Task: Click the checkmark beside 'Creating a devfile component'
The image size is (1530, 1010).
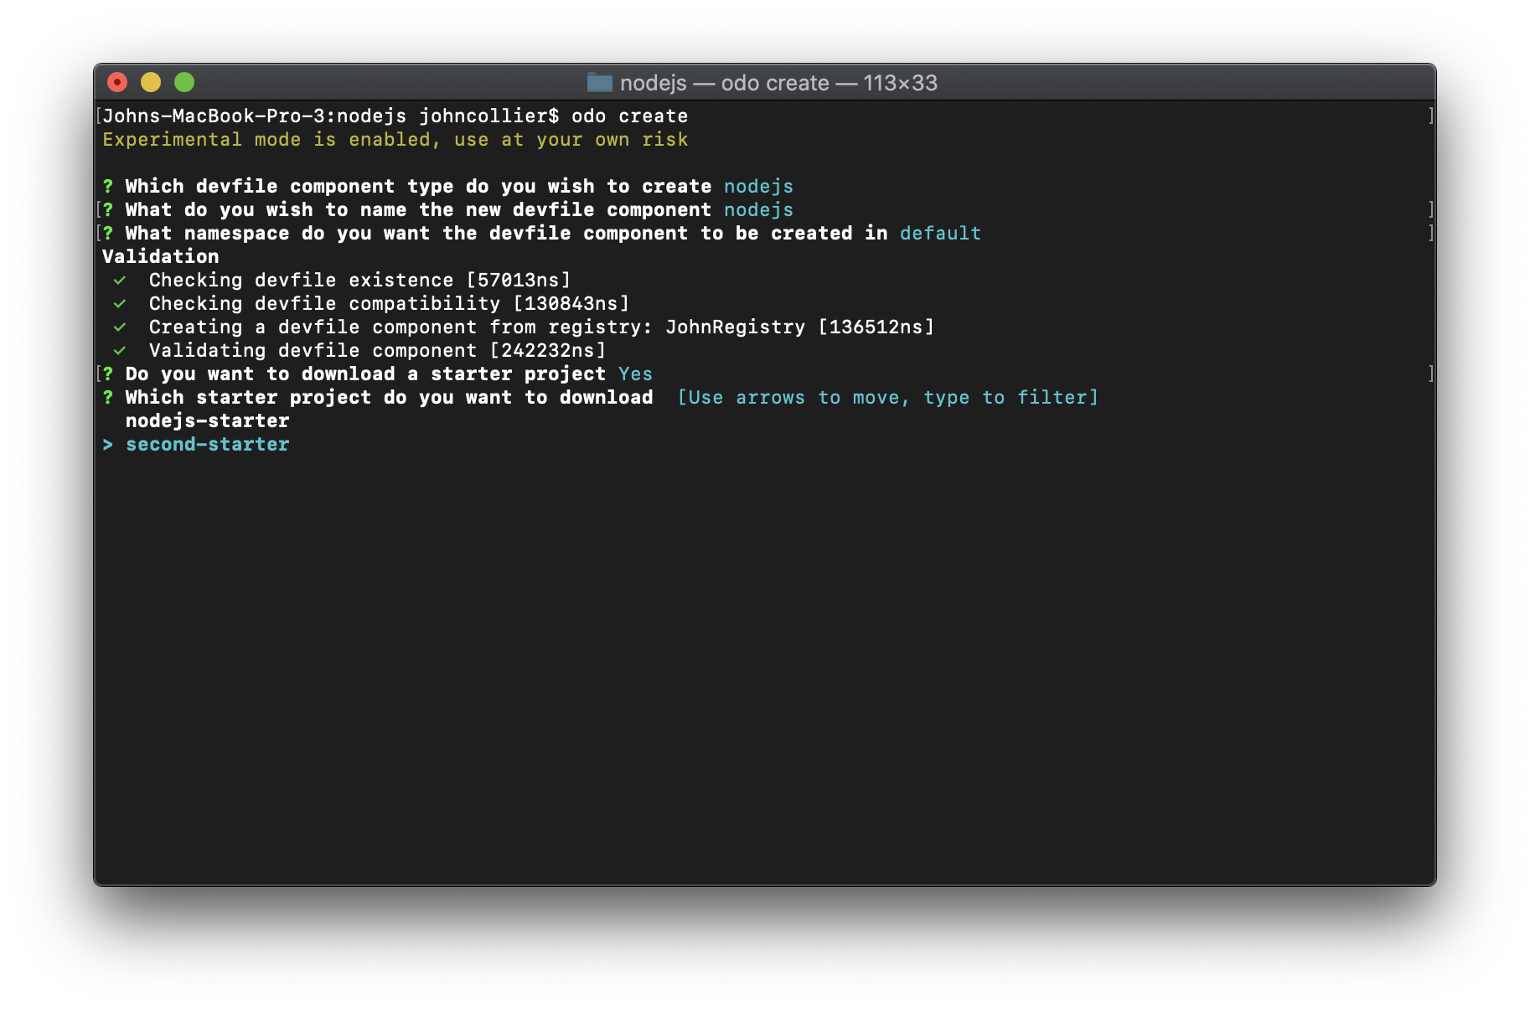Action: 120,327
